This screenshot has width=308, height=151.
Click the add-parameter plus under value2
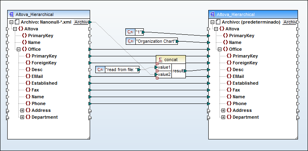157,78
